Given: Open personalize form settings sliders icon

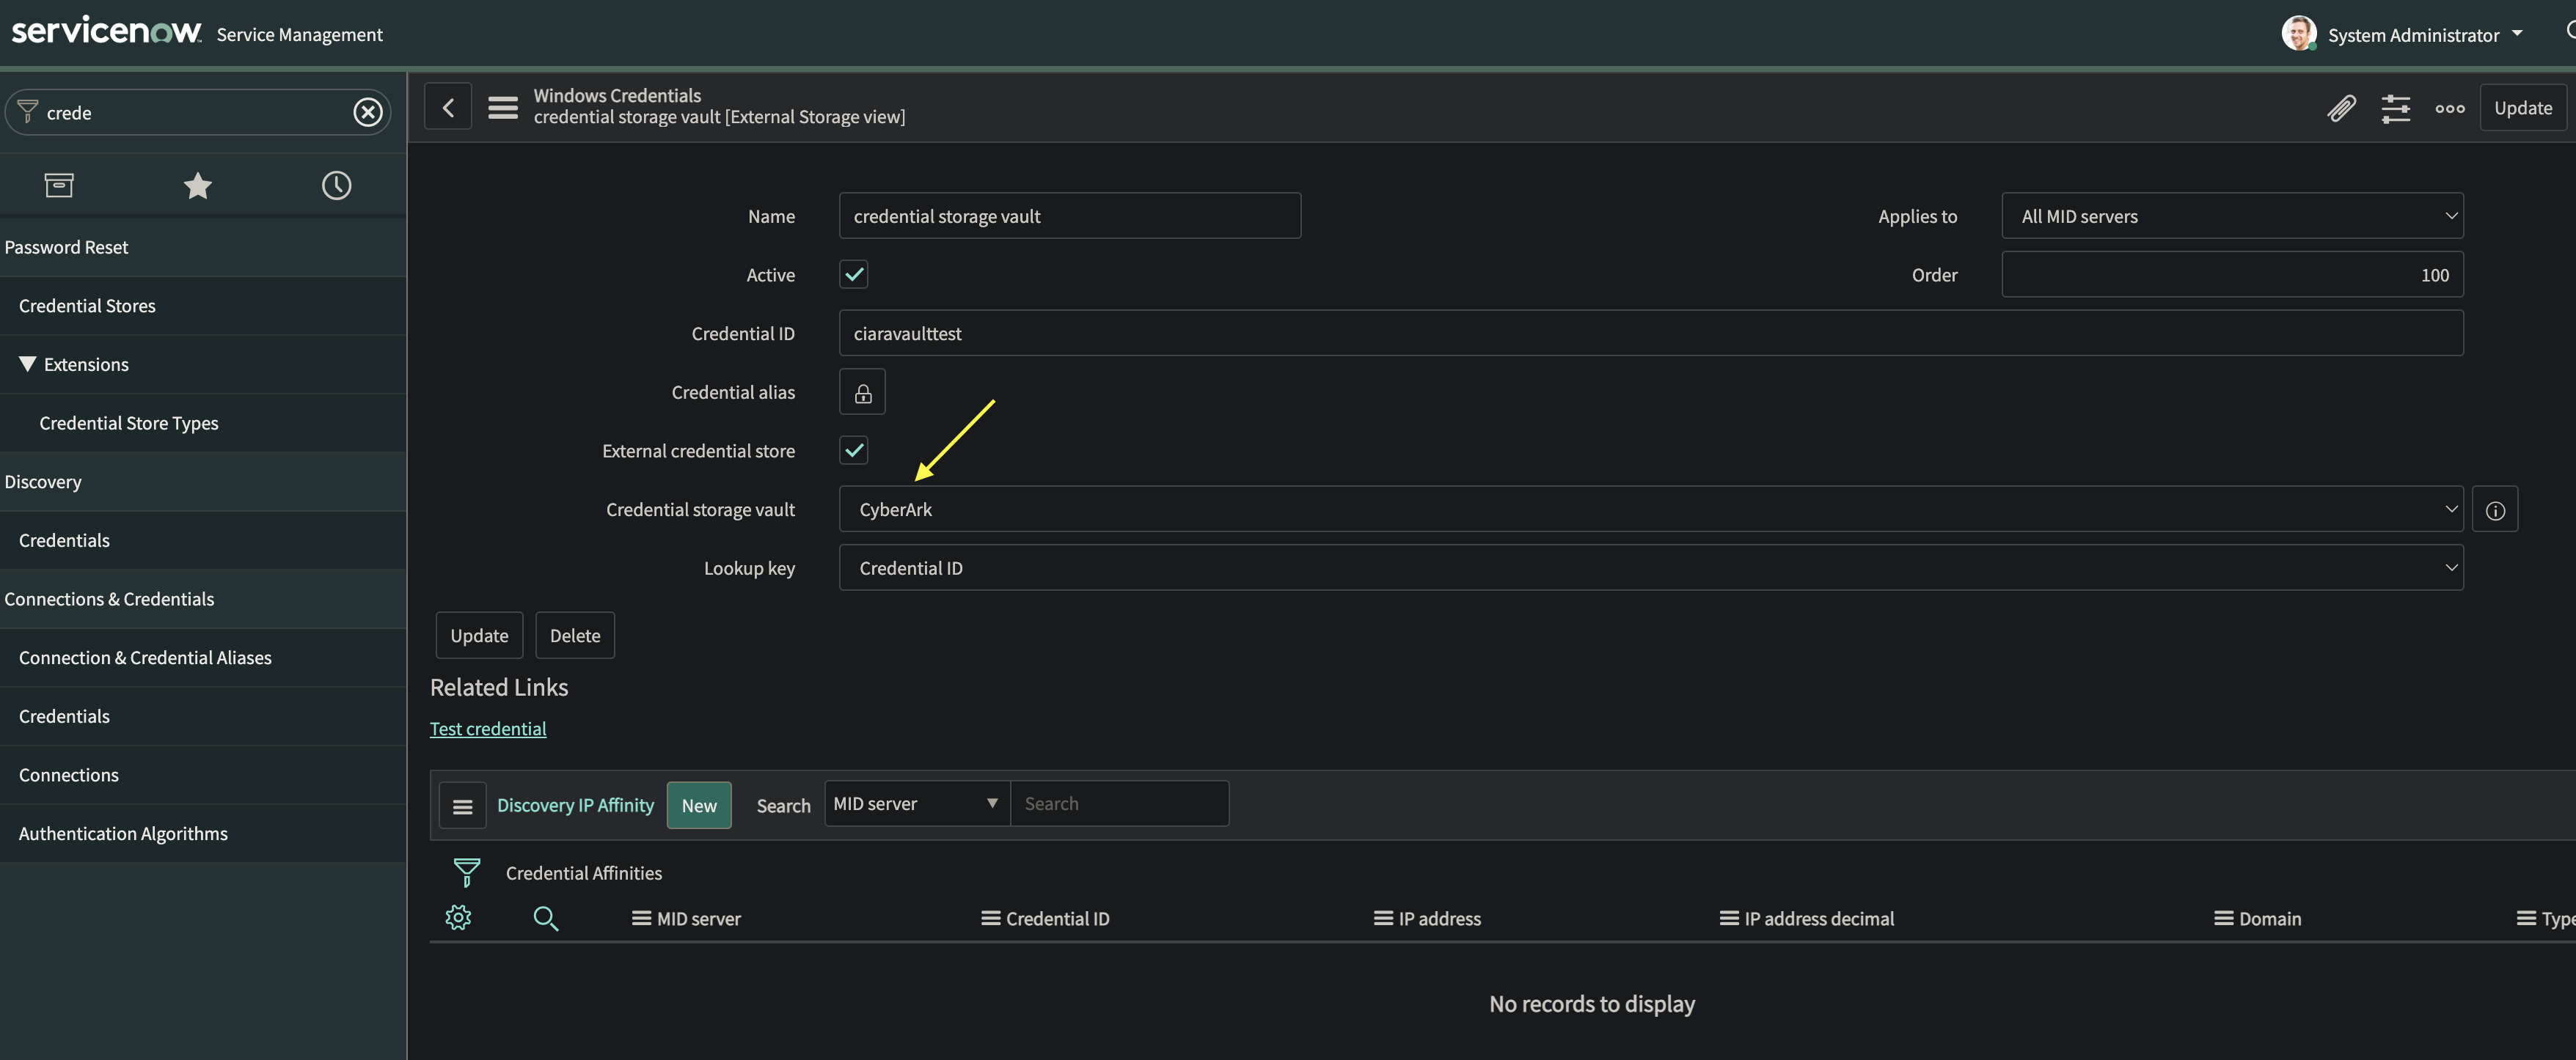Looking at the screenshot, I should [2395, 108].
